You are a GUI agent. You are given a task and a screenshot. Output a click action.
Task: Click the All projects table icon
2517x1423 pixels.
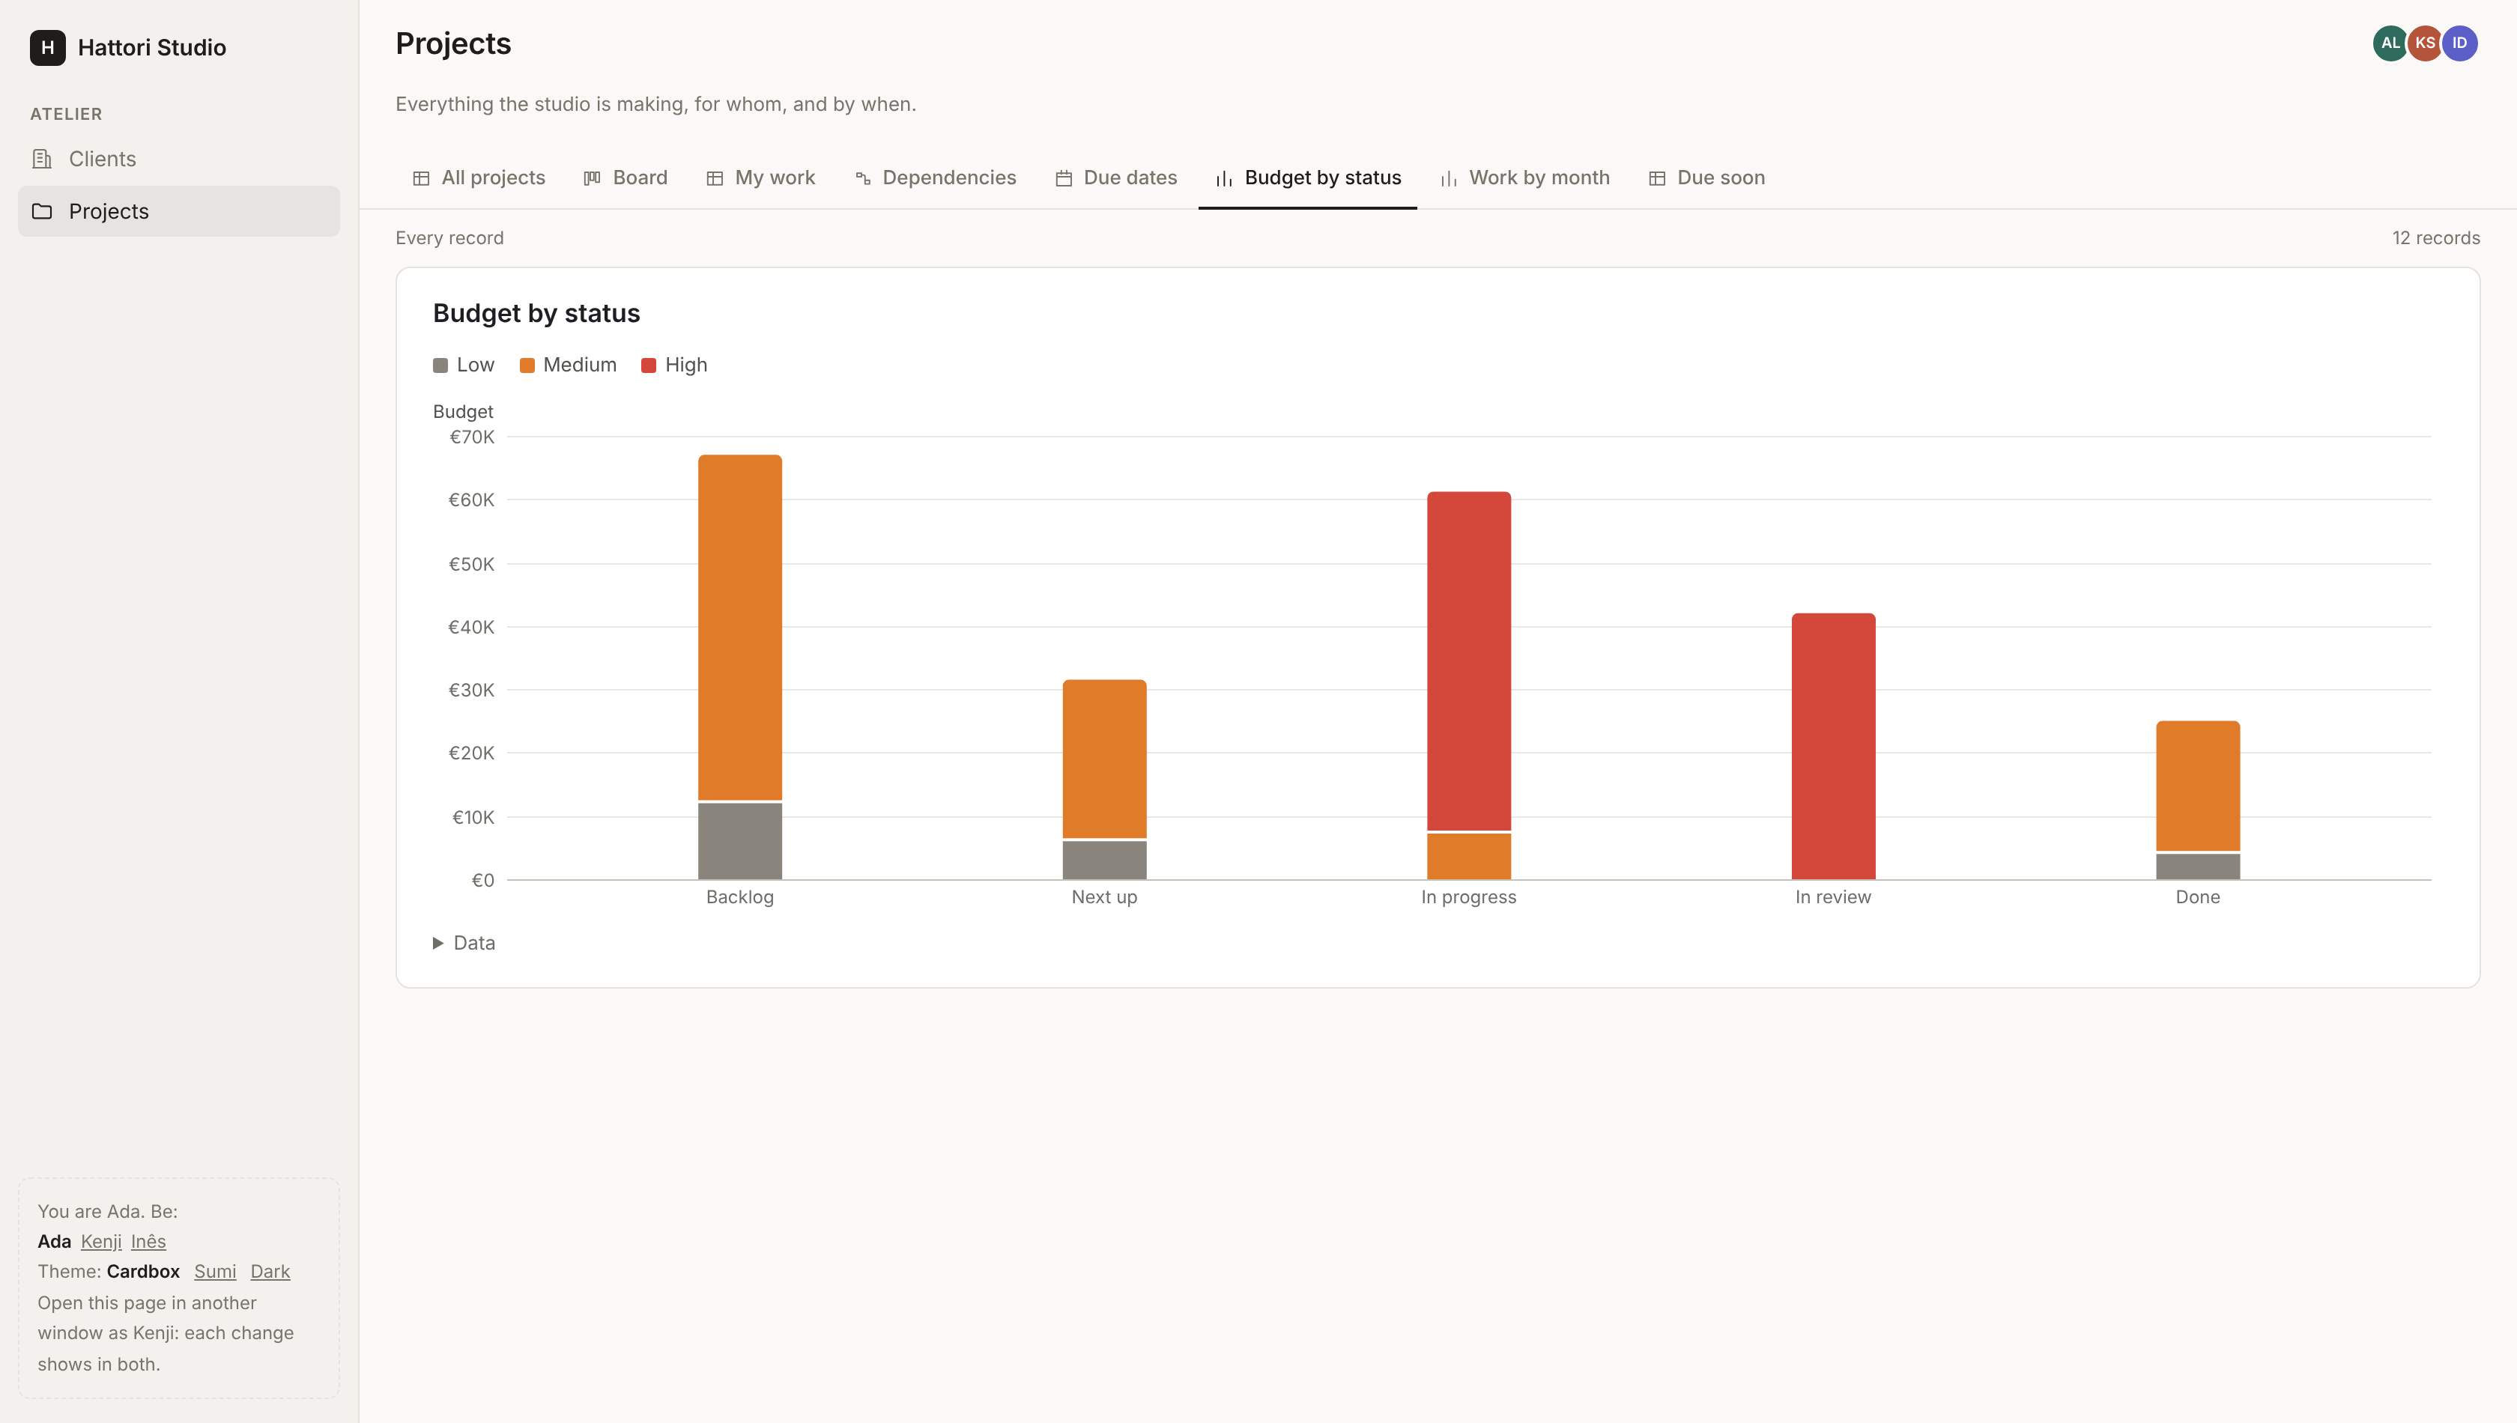click(421, 178)
